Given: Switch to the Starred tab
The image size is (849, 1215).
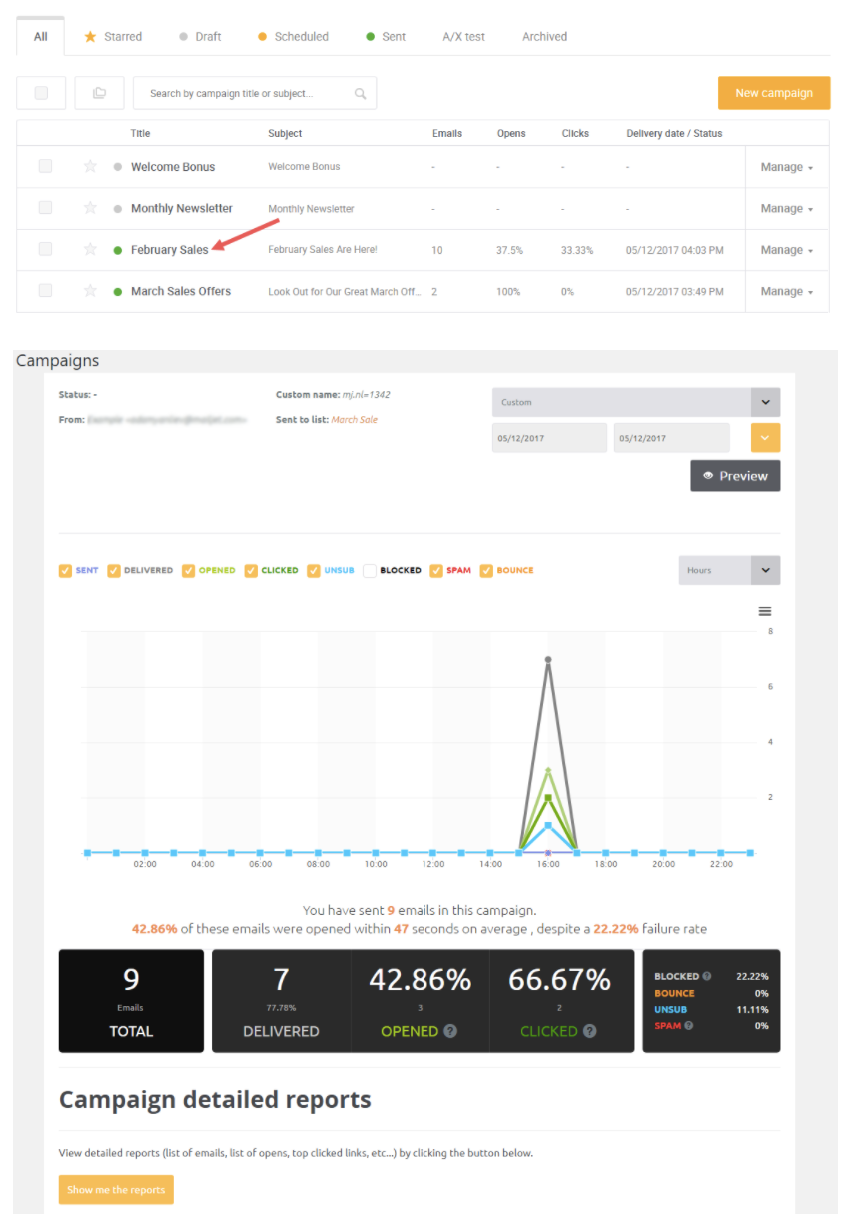Looking at the screenshot, I should click(113, 37).
